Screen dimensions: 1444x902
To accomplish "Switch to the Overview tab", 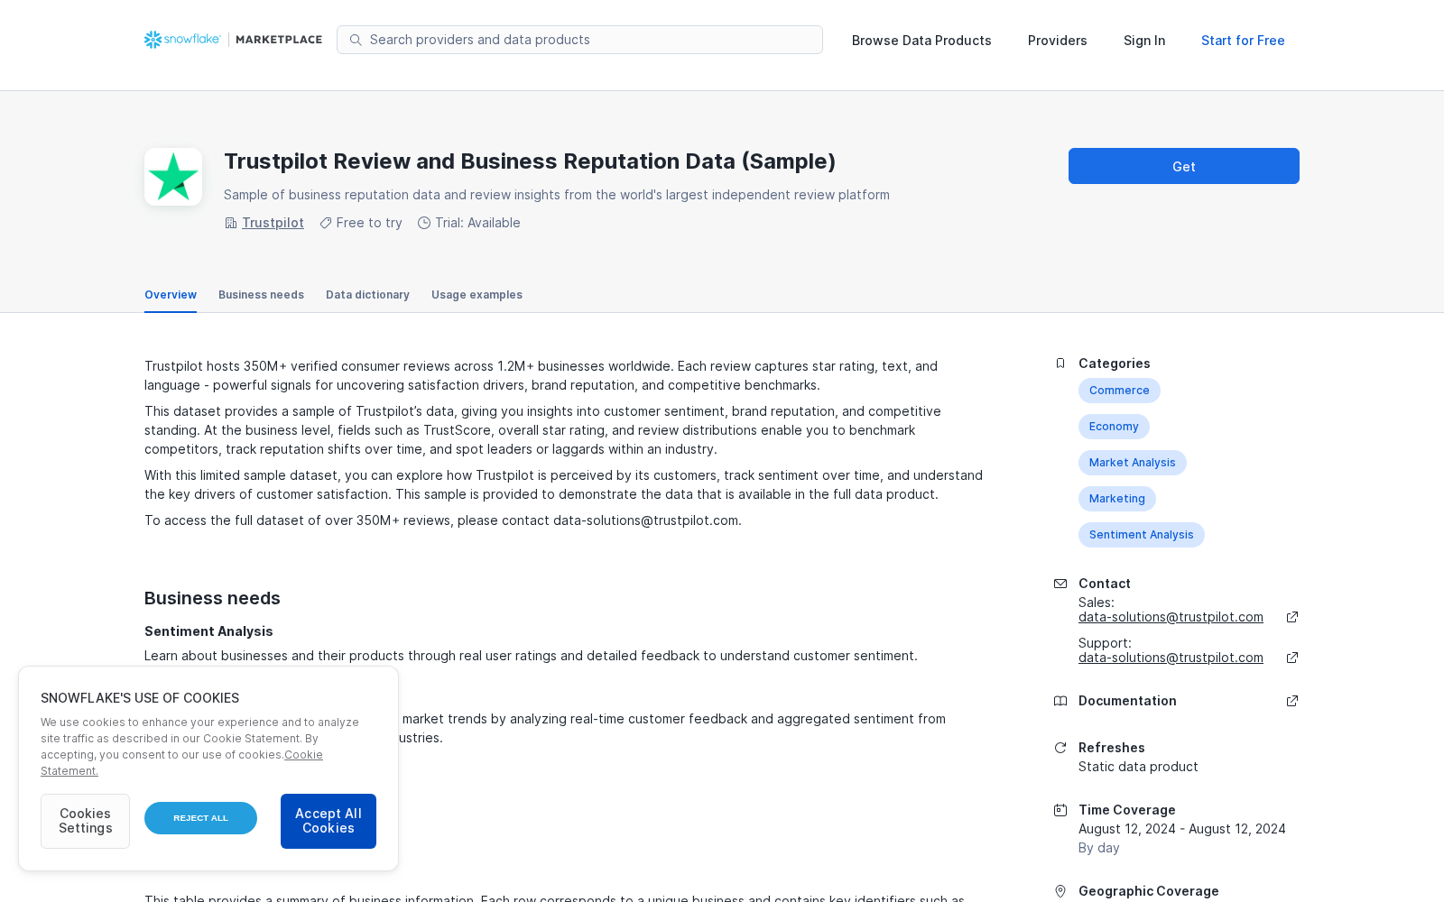I will tap(171, 295).
